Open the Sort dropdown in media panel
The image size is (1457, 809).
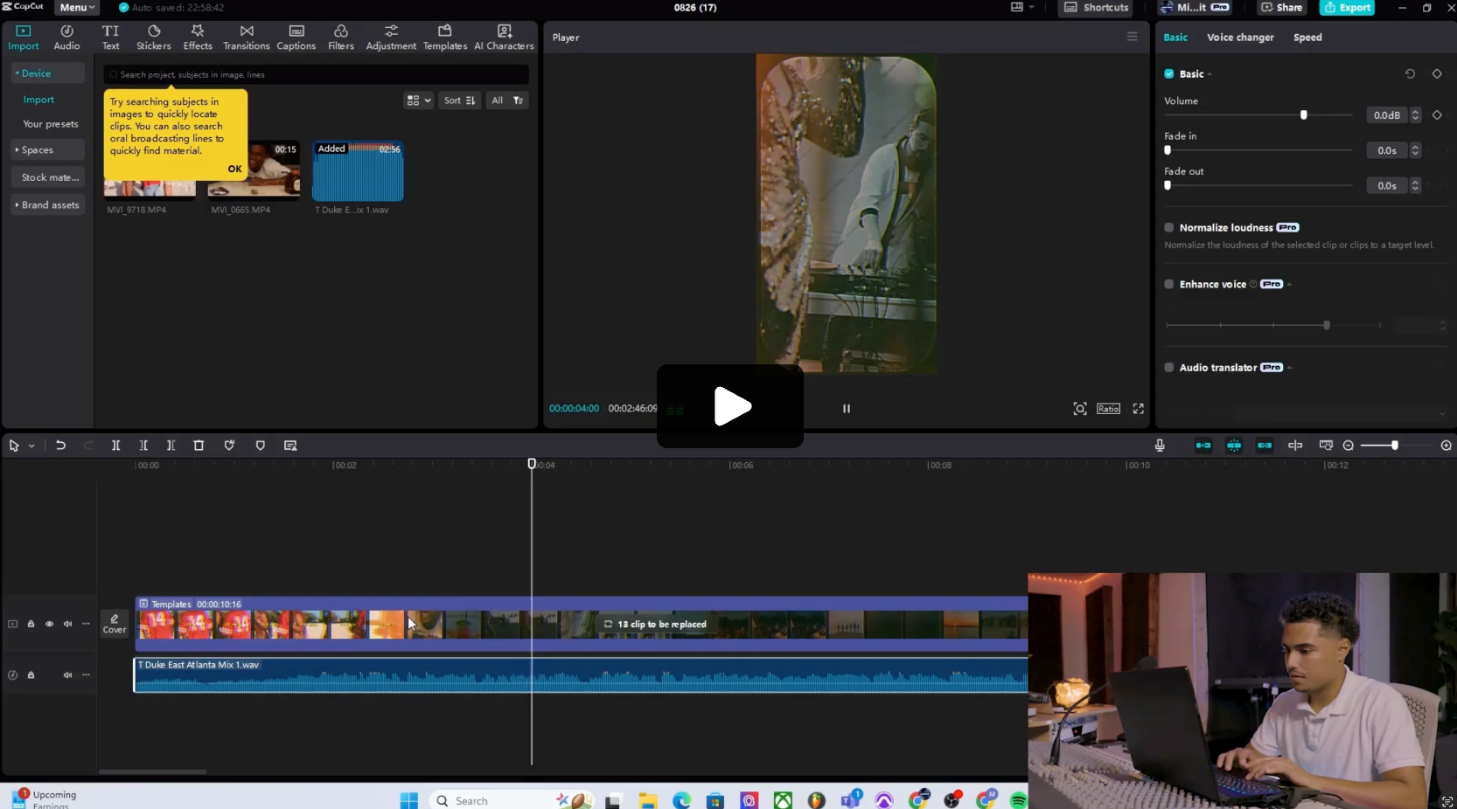pyautogui.click(x=459, y=100)
